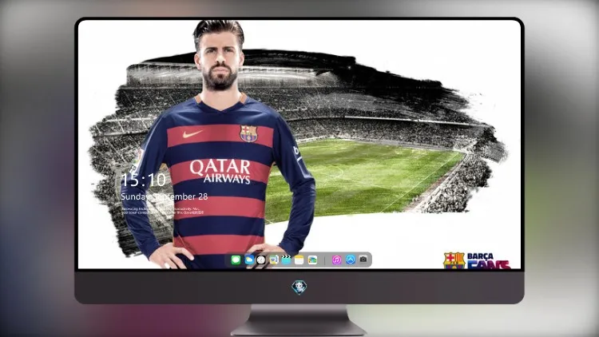Open the translate/chat bubble app in dock

coord(274,260)
